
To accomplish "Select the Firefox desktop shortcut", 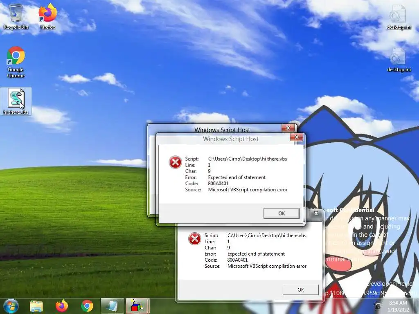I will (x=47, y=17).
